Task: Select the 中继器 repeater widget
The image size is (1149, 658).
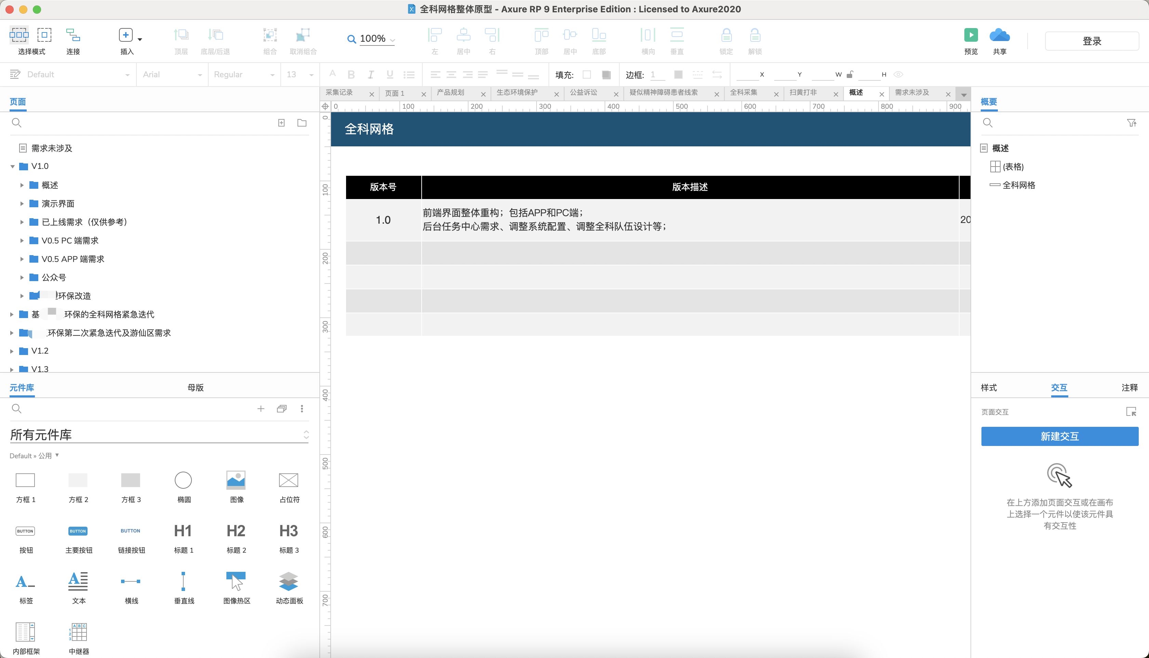Action: point(79,639)
